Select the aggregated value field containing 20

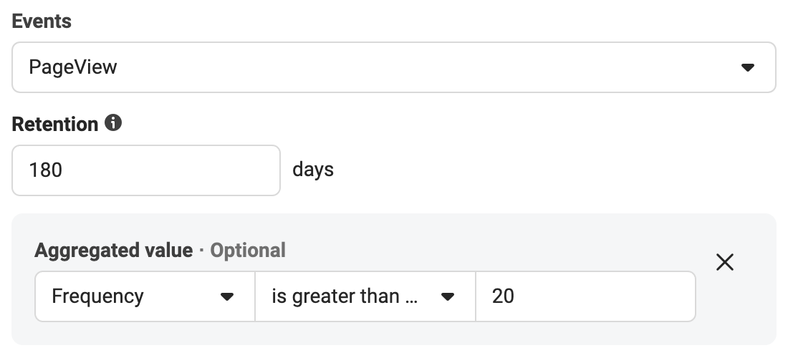pyautogui.click(x=585, y=296)
